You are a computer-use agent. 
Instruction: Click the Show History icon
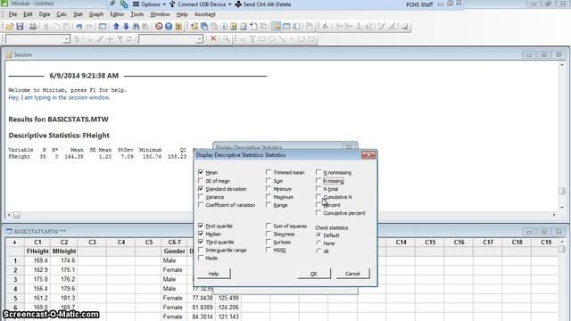(234, 26)
